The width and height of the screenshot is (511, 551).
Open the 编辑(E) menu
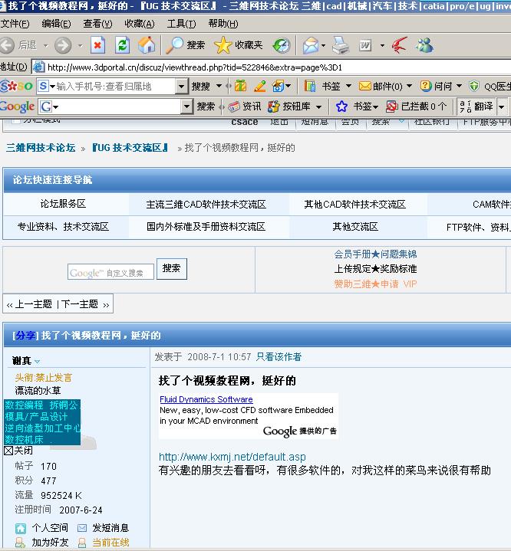click(56, 24)
